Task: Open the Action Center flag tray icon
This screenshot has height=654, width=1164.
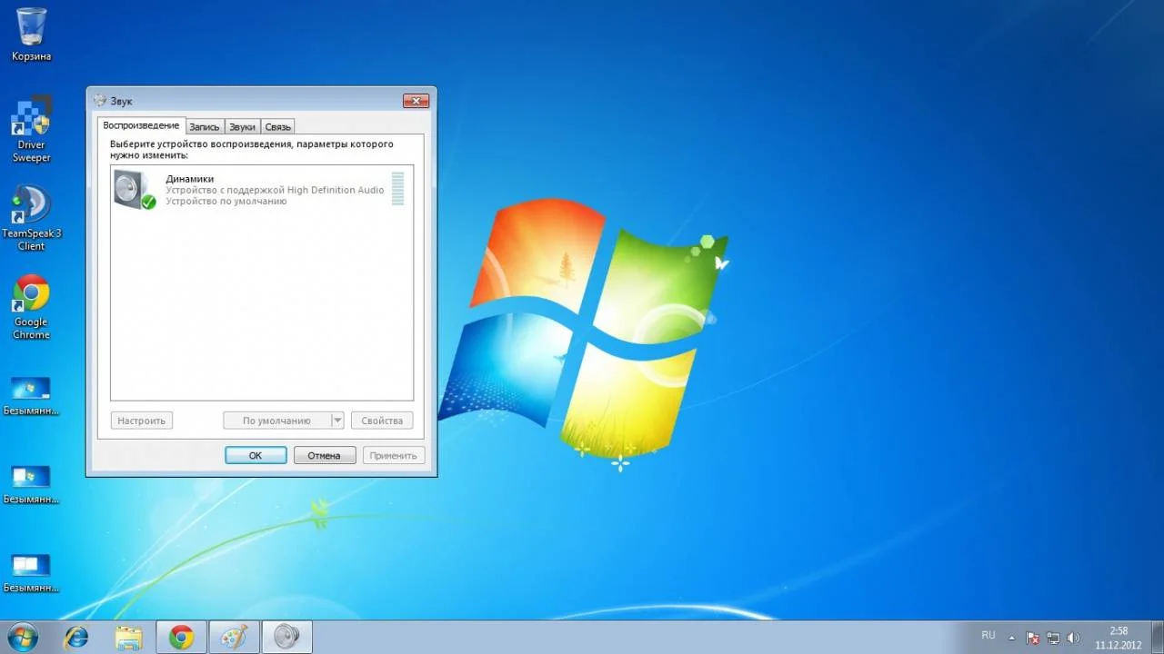Action: tap(1033, 638)
